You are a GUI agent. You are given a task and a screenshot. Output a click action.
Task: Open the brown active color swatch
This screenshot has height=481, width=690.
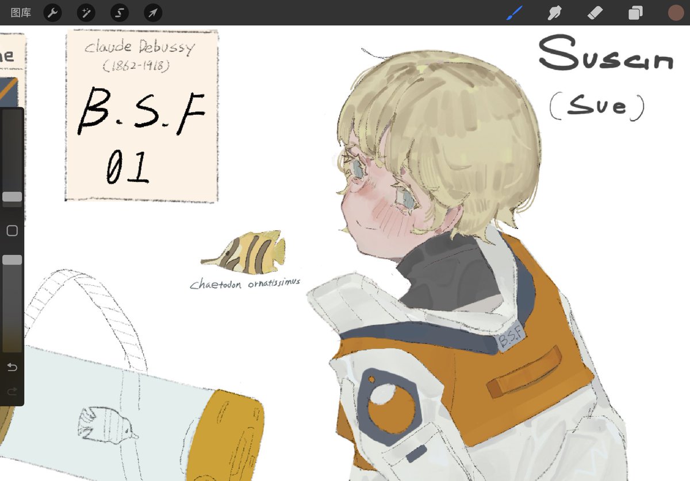[x=676, y=13]
